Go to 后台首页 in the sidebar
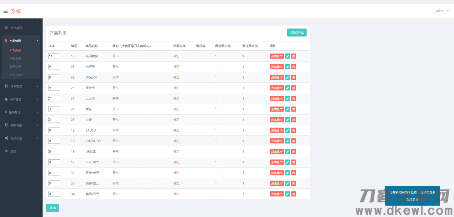 coord(16,28)
